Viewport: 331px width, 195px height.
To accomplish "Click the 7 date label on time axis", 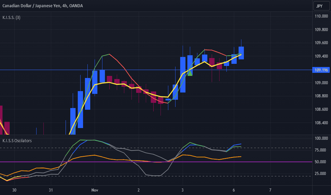I will point(270,190).
